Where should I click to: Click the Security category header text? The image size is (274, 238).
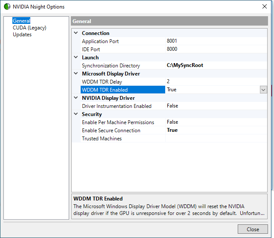[92, 114]
